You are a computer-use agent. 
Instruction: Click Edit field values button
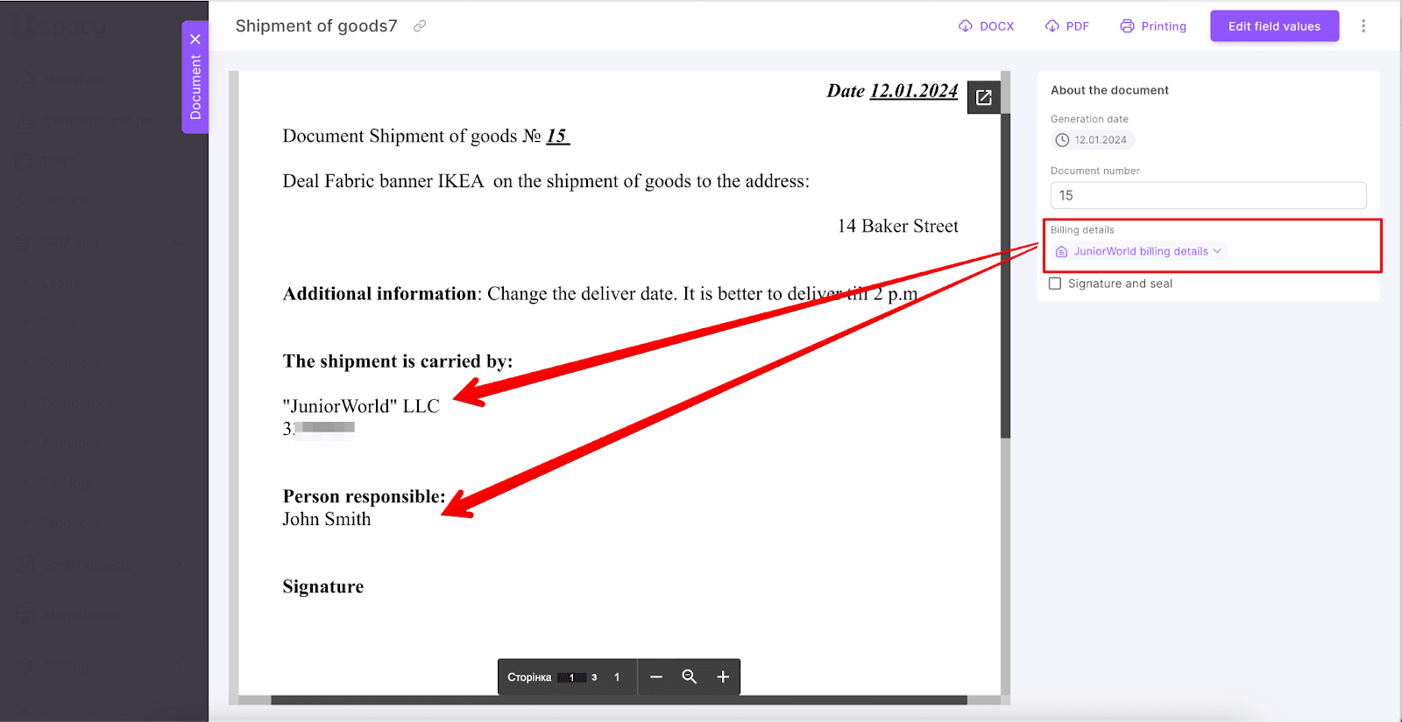tap(1274, 26)
